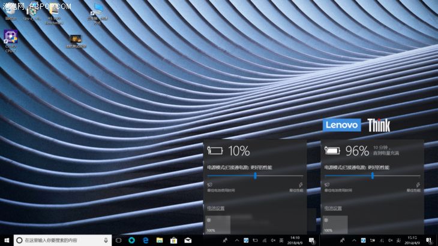Open Action Center next to 14:10 clock
This screenshot has width=438, height=246.
point(312,241)
